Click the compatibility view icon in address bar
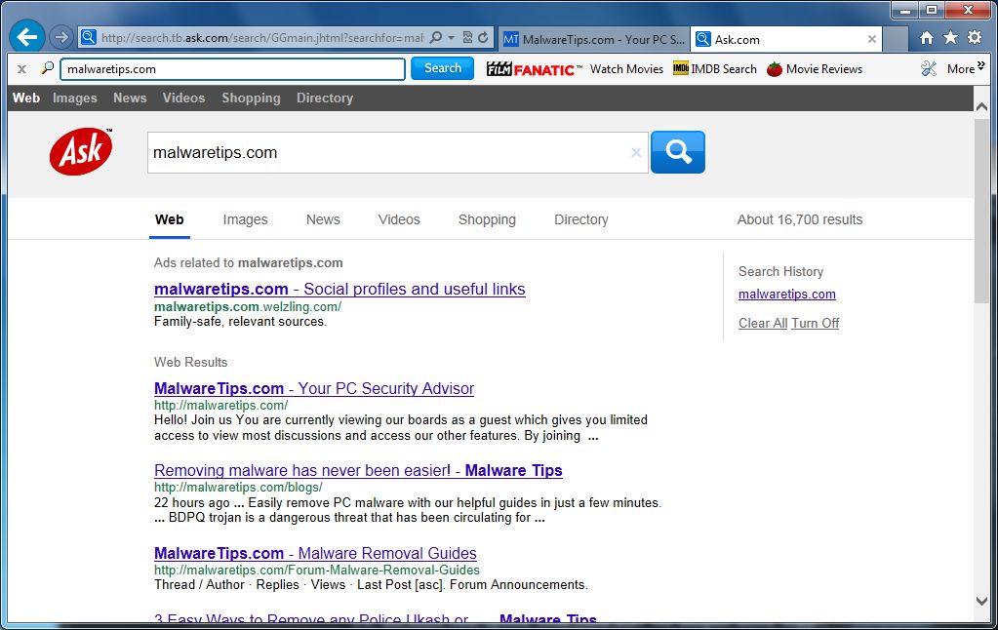The height and width of the screenshot is (630, 998). point(467,37)
